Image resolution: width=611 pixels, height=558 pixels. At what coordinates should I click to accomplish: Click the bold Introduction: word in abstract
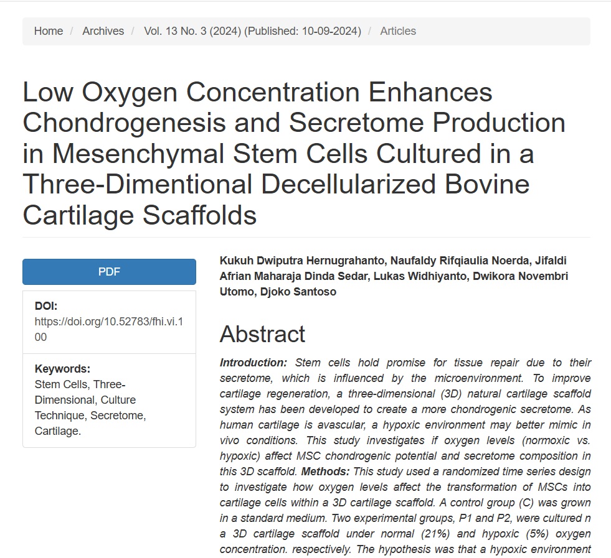pos(253,363)
